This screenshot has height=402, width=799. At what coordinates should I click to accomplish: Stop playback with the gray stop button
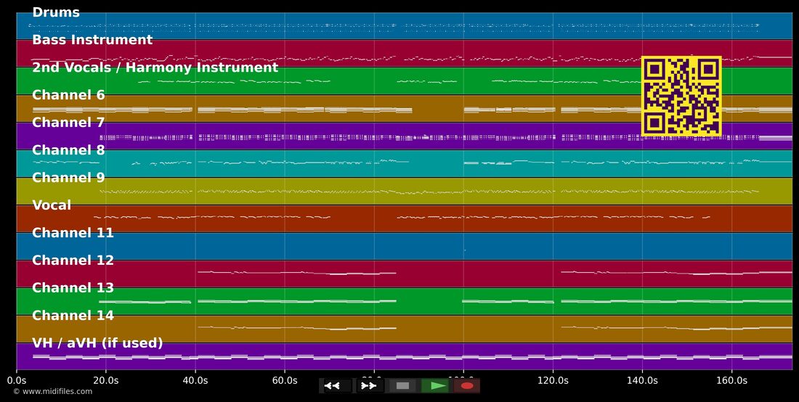402,386
